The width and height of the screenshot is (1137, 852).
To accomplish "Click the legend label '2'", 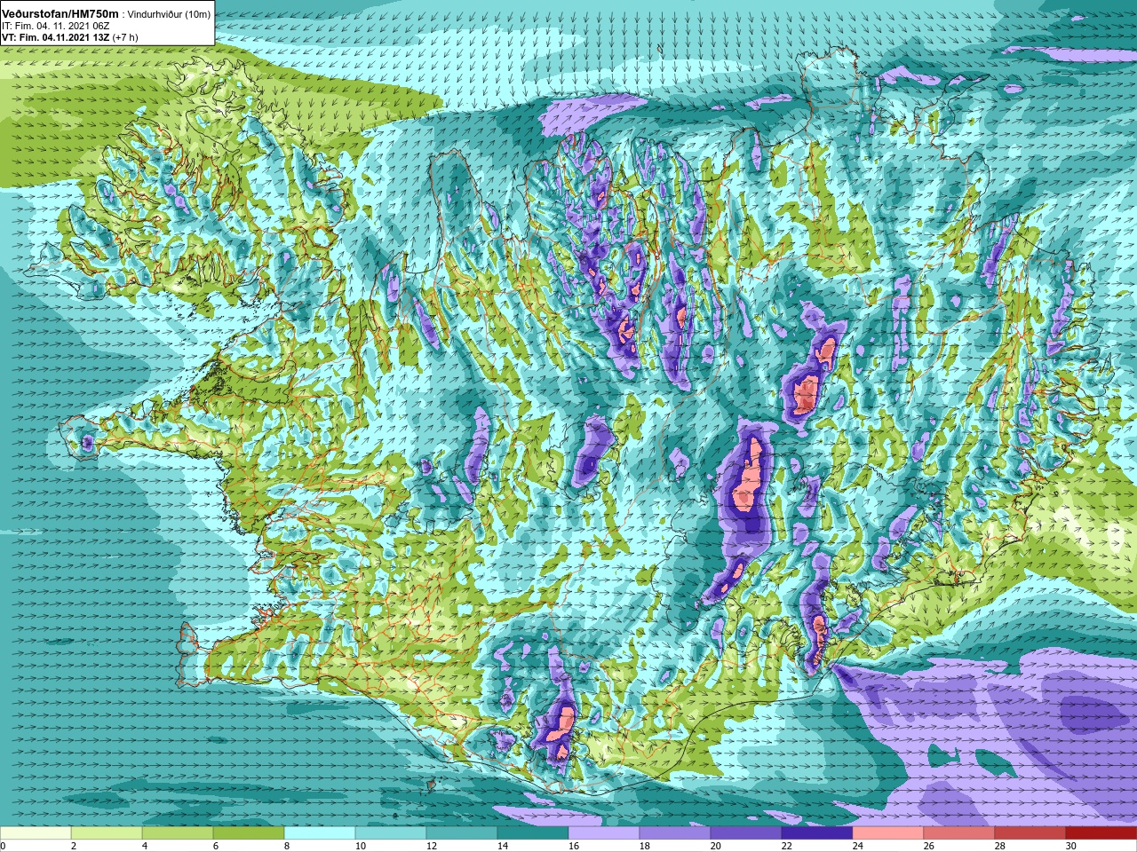I will (x=74, y=846).
